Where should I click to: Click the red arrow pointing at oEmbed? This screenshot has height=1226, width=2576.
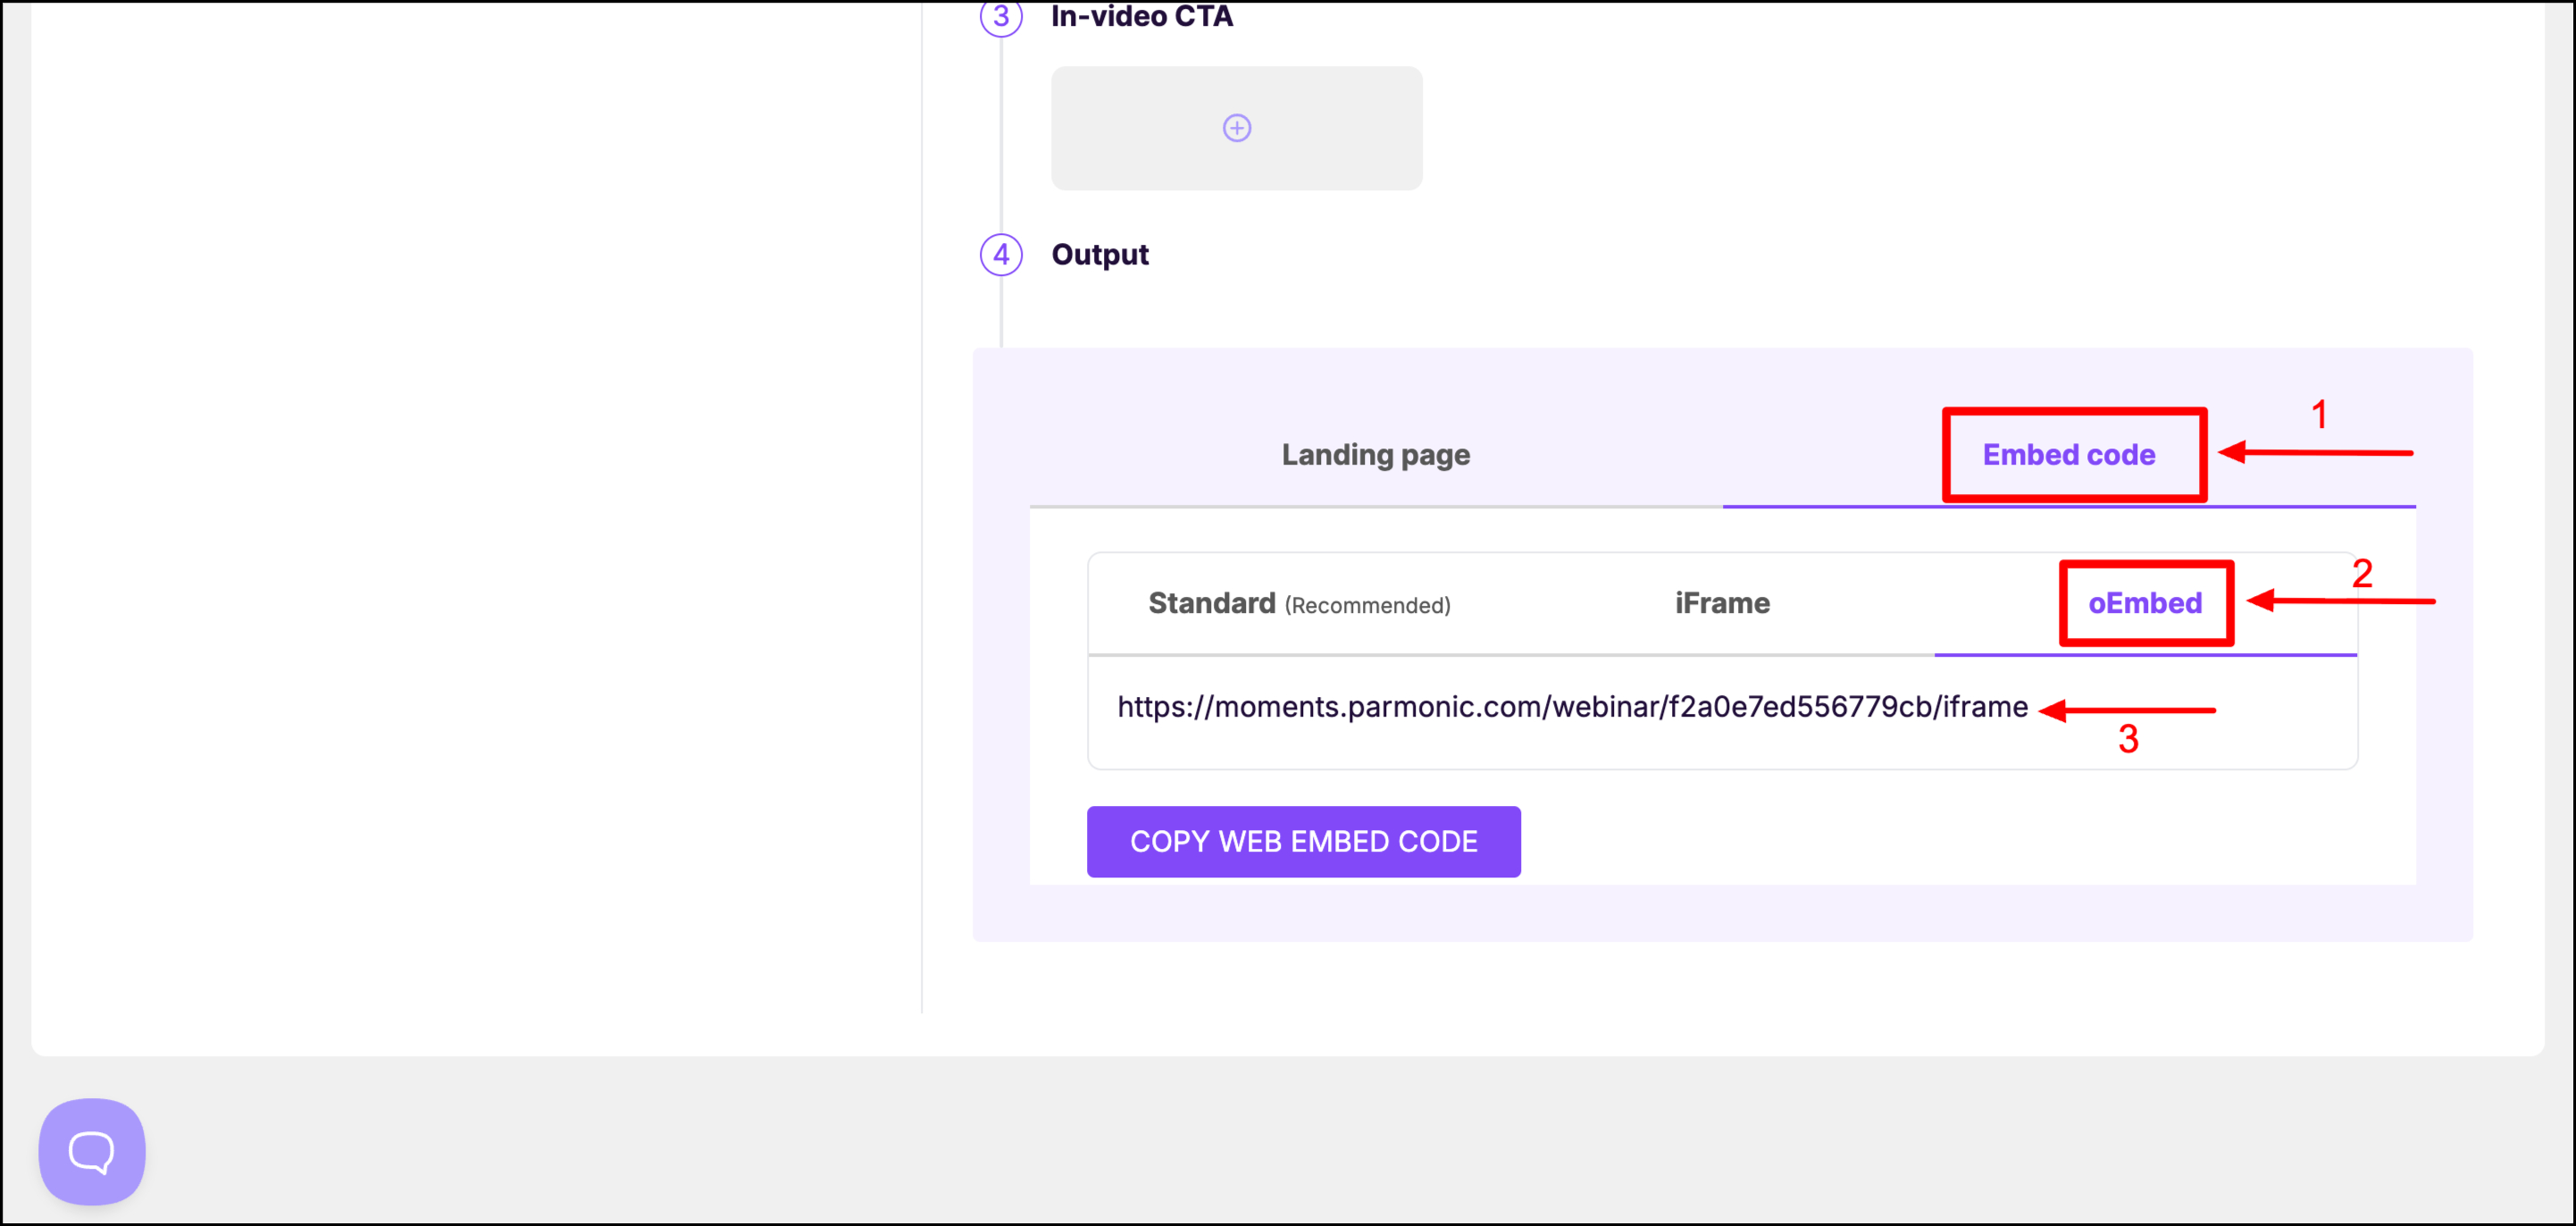[2339, 601]
